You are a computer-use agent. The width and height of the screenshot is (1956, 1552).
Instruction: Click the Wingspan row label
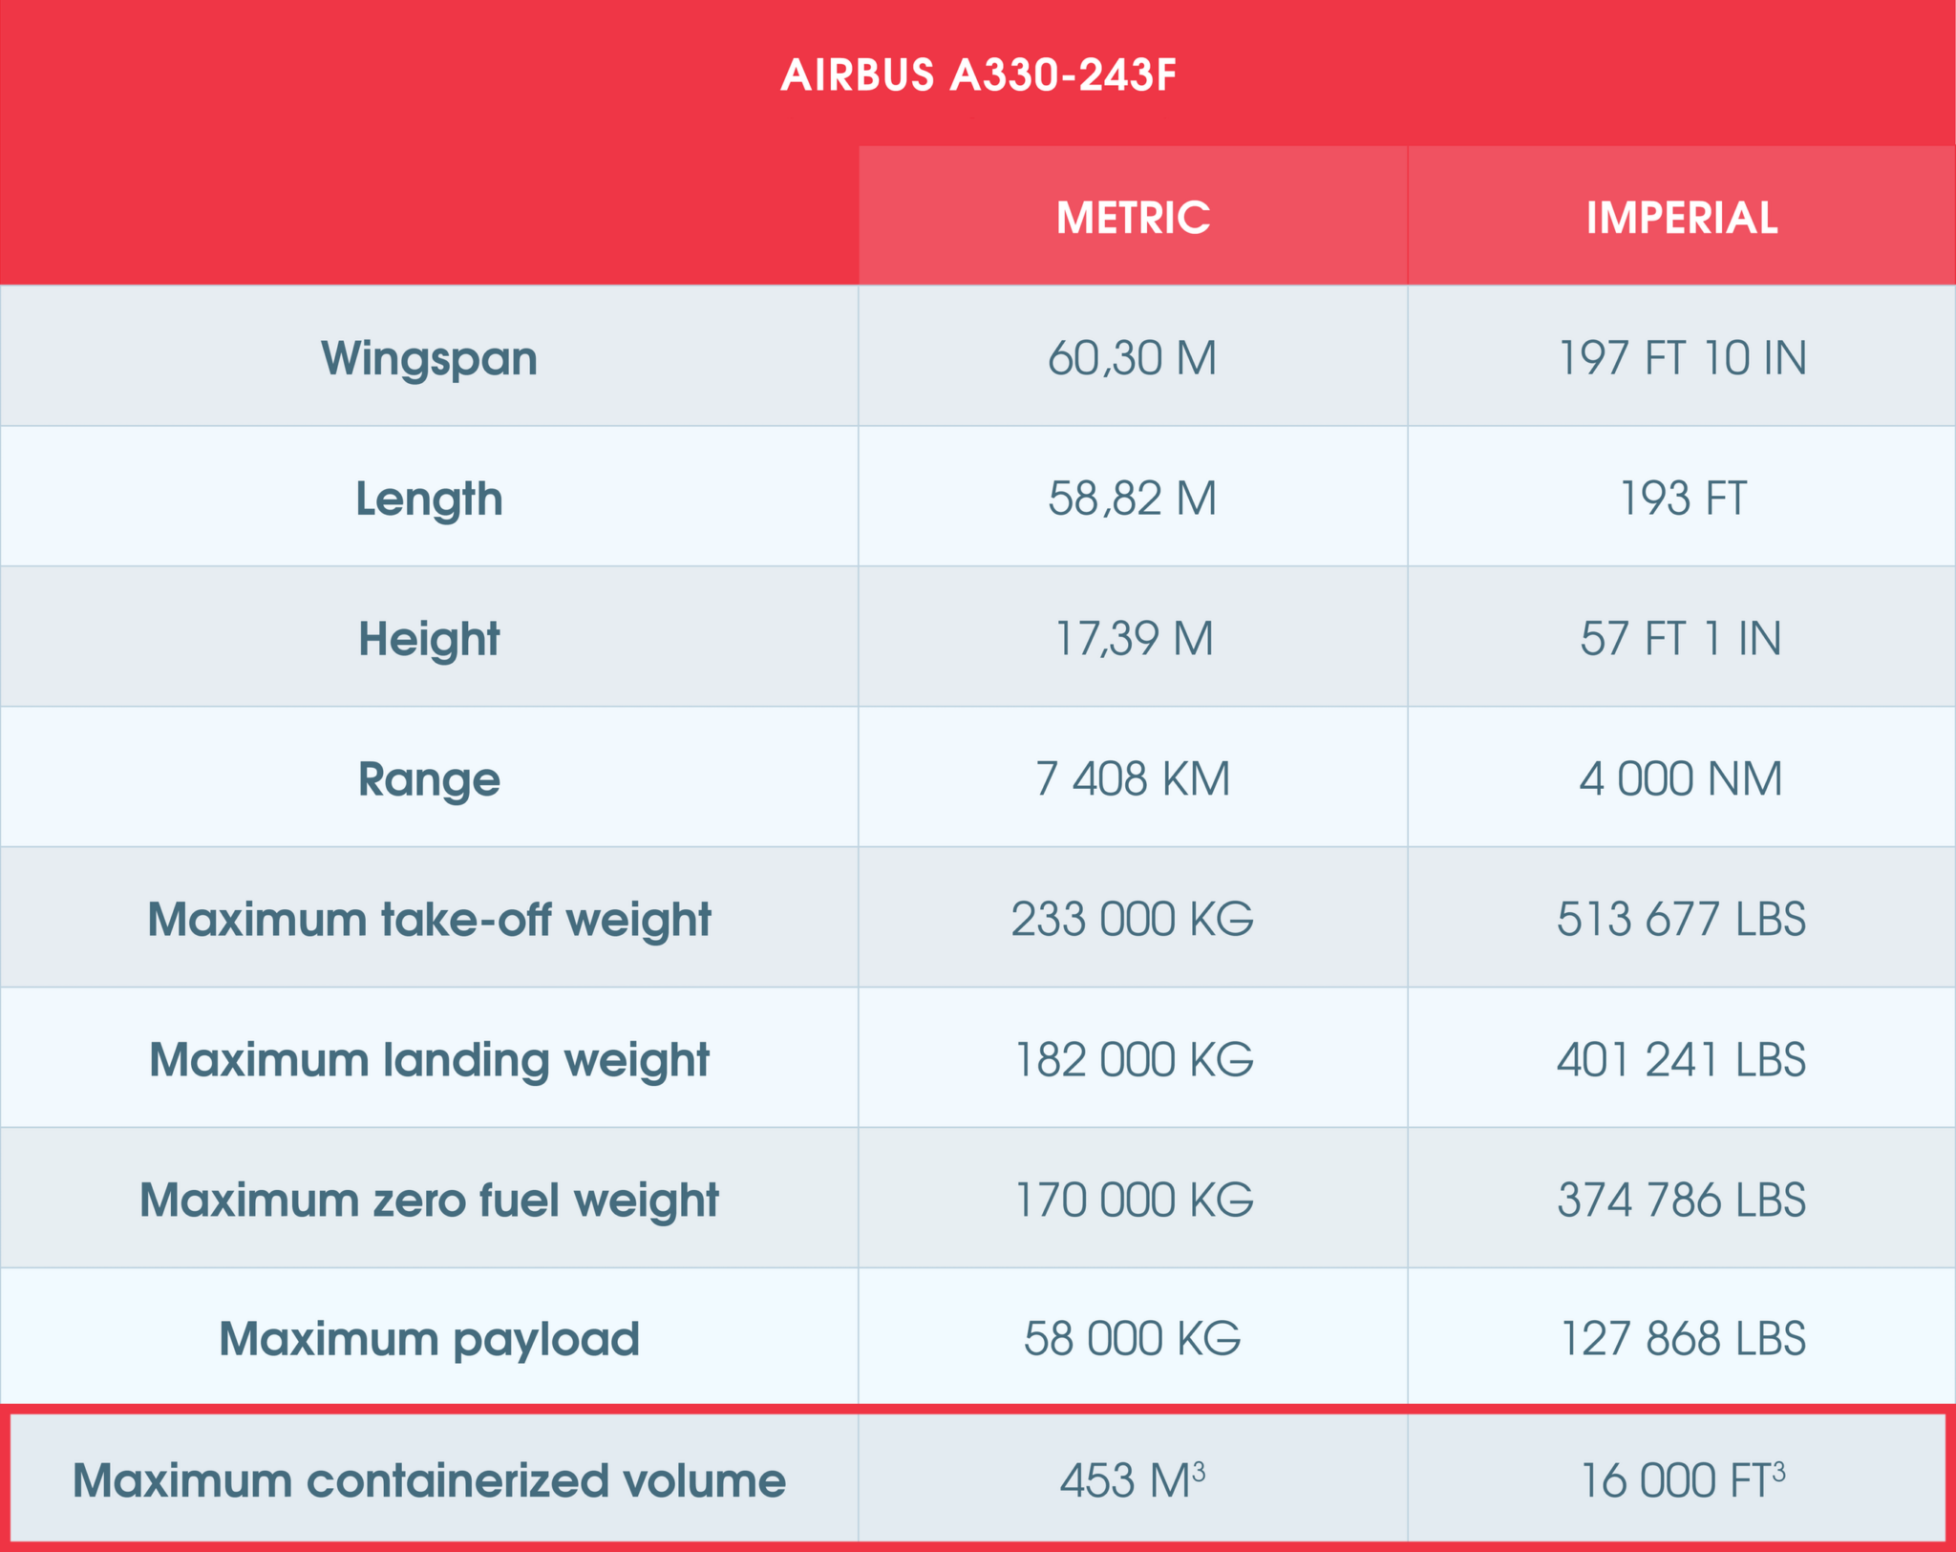tap(429, 358)
